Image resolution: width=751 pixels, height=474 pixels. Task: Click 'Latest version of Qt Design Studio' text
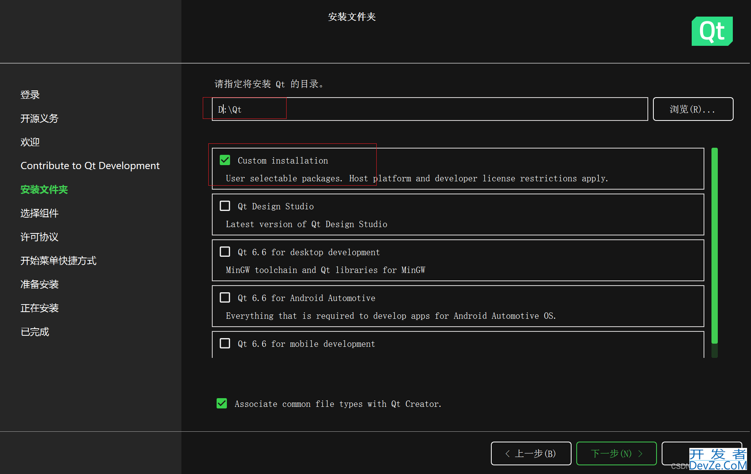[306, 224]
